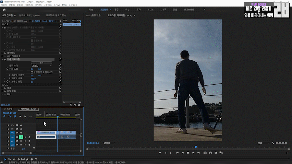Select the Type tool
292x164 pixels.
point(36,159)
